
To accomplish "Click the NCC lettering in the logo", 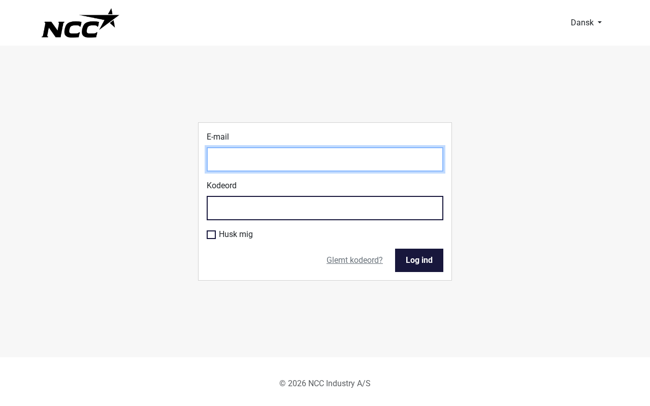I will (x=70, y=28).
